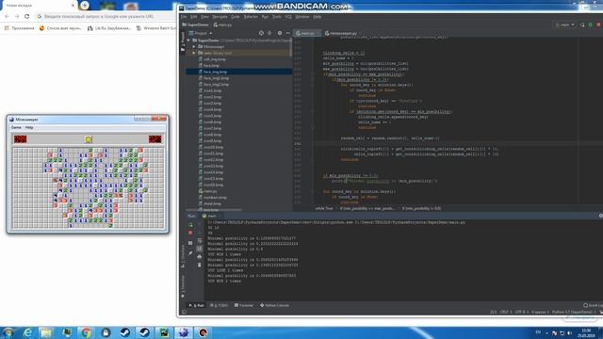Collapse the SaperDemo root folder
Viewport: 603px width, 339px height.
[188, 40]
